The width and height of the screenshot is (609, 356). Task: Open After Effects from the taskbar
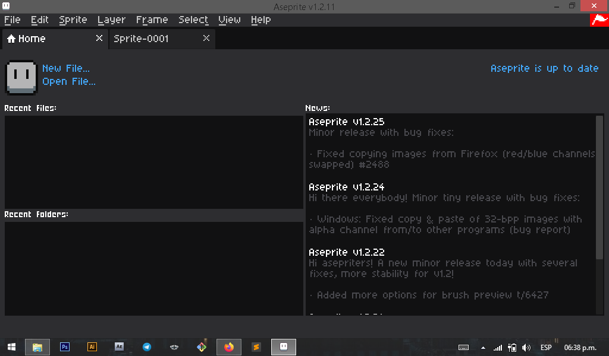pos(120,347)
